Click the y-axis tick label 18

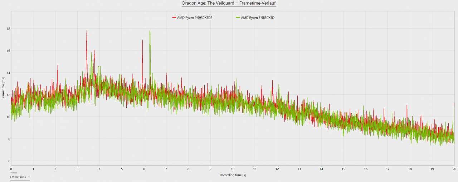[8, 28]
